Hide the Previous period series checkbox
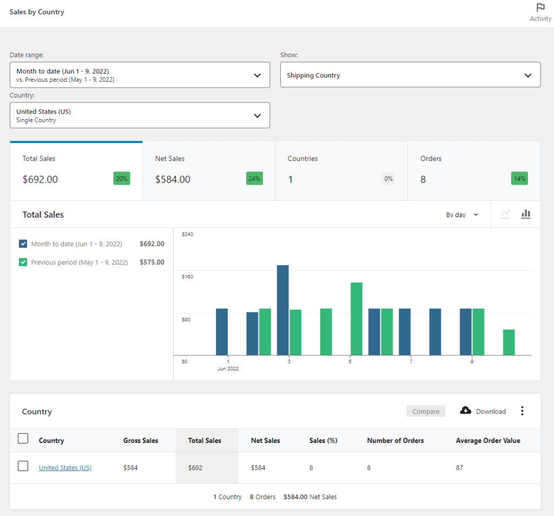The width and height of the screenshot is (554, 516). (x=23, y=262)
